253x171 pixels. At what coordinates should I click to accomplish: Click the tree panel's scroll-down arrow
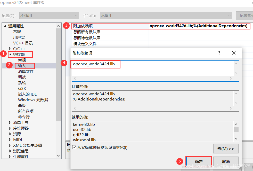pyautogui.click(x=58, y=156)
